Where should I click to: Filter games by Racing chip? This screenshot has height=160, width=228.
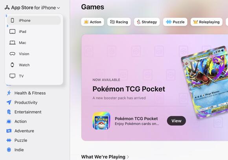pyautogui.click(x=119, y=22)
